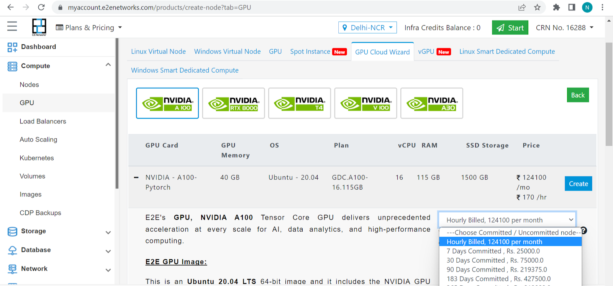
Task: Open the Hourly Billed plan dropdown
Action: point(507,220)
